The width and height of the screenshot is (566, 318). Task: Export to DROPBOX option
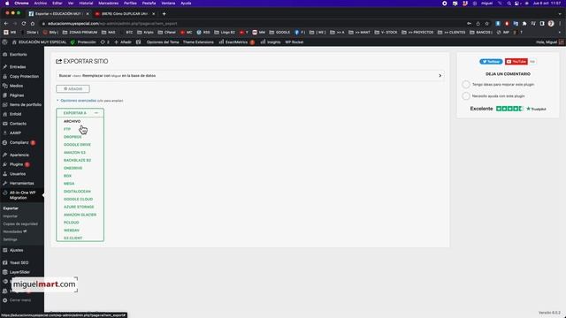tap(73, 137)
